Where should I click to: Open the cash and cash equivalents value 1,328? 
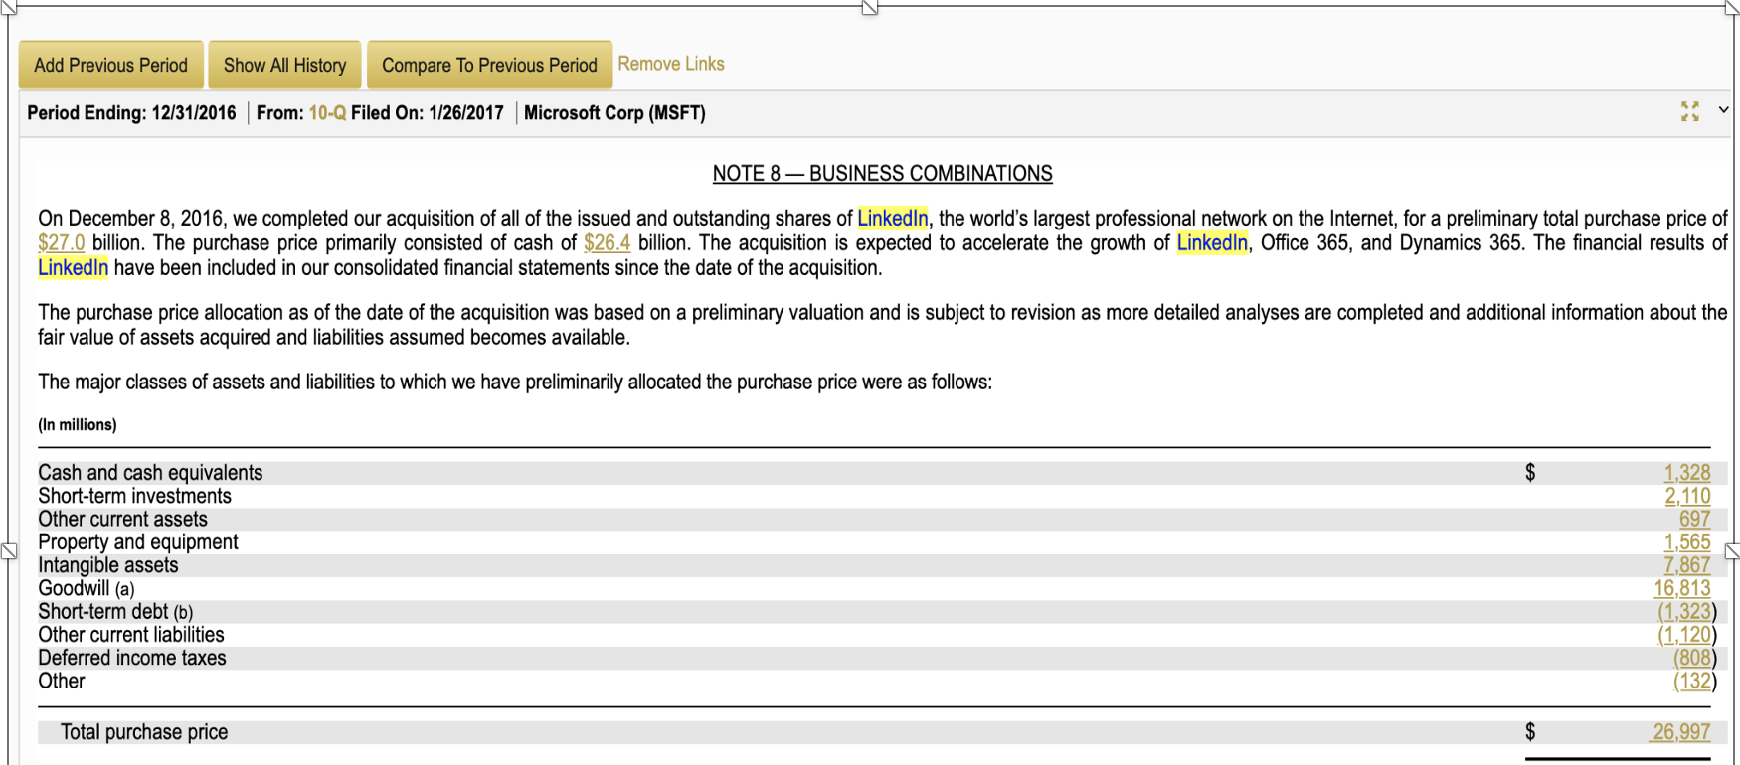1686,473
